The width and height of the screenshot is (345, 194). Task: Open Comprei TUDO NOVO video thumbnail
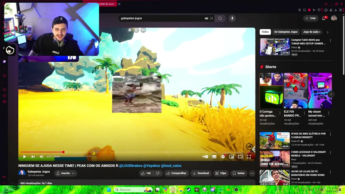click(x=274, y=47)
